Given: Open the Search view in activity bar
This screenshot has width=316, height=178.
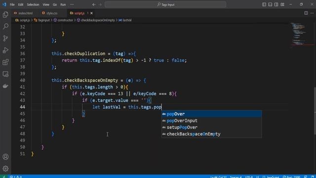Looking at the screenshot, I should point(5,26).
